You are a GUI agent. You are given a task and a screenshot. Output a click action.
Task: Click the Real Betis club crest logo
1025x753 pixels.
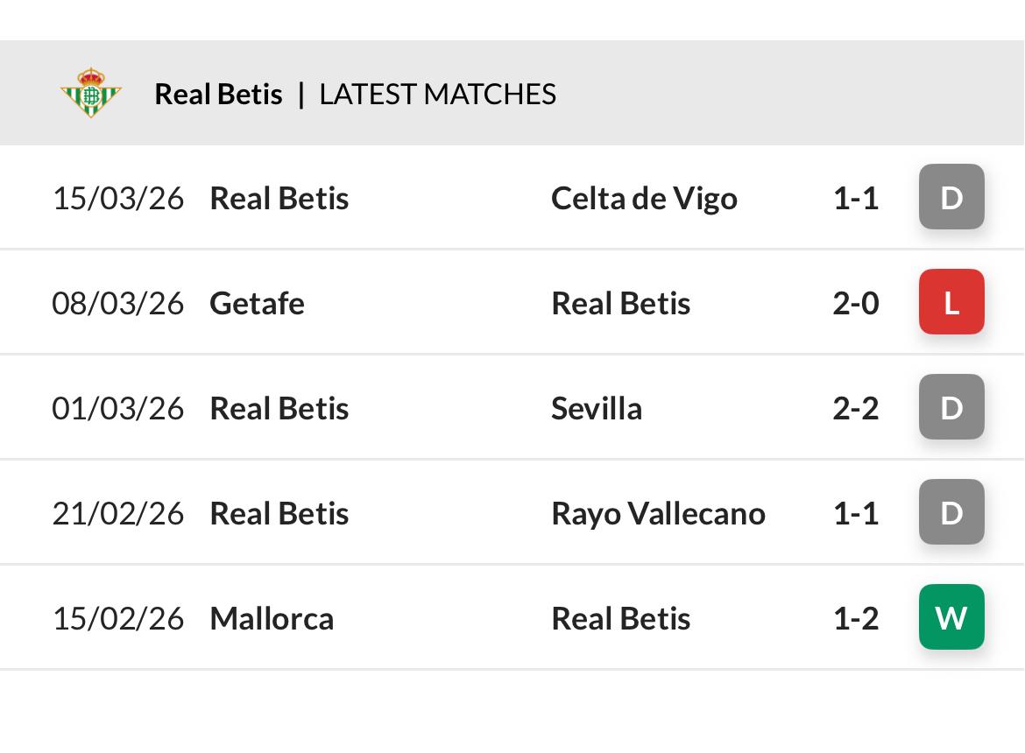pos(91,93)
